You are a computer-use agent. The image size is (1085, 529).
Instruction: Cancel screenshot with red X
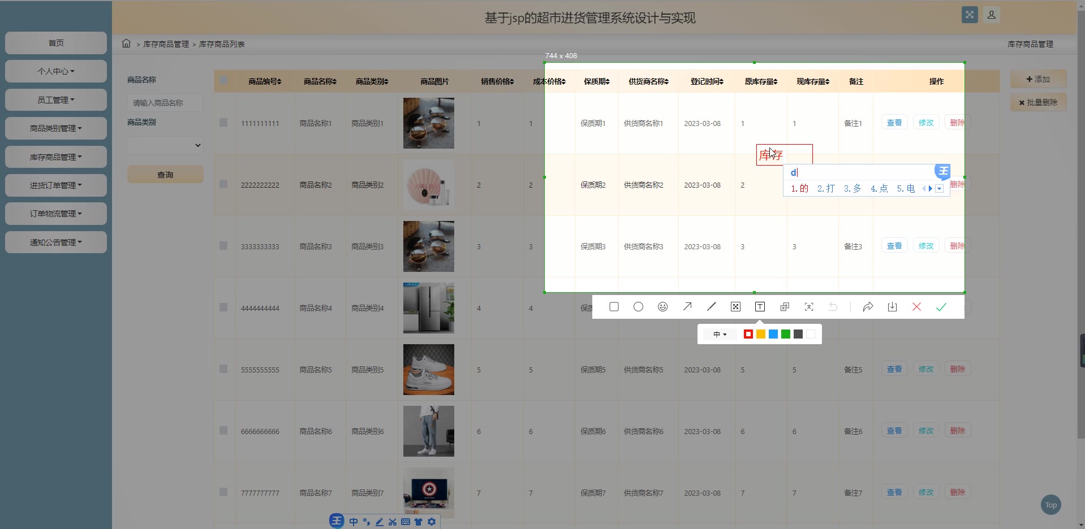pos(916,307)
